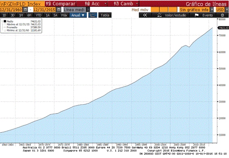Open the Sin gráfico infe dropdown
Viewport: 229px width, 158px height.
212,10
